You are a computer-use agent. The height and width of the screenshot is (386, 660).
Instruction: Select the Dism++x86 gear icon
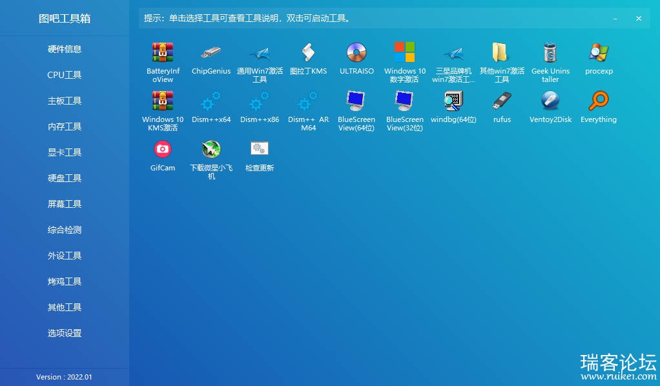260,101
